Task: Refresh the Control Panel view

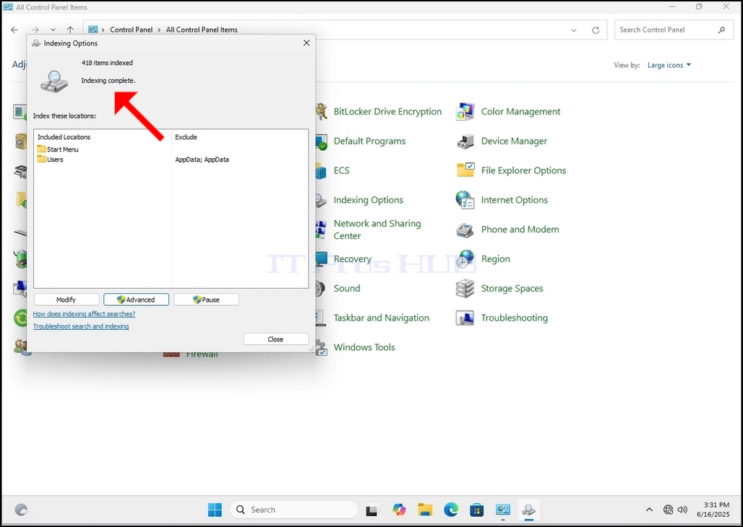Action: (596, 30)
